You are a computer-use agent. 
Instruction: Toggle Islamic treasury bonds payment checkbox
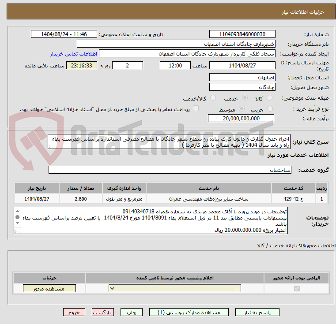[x=196, y=108]
